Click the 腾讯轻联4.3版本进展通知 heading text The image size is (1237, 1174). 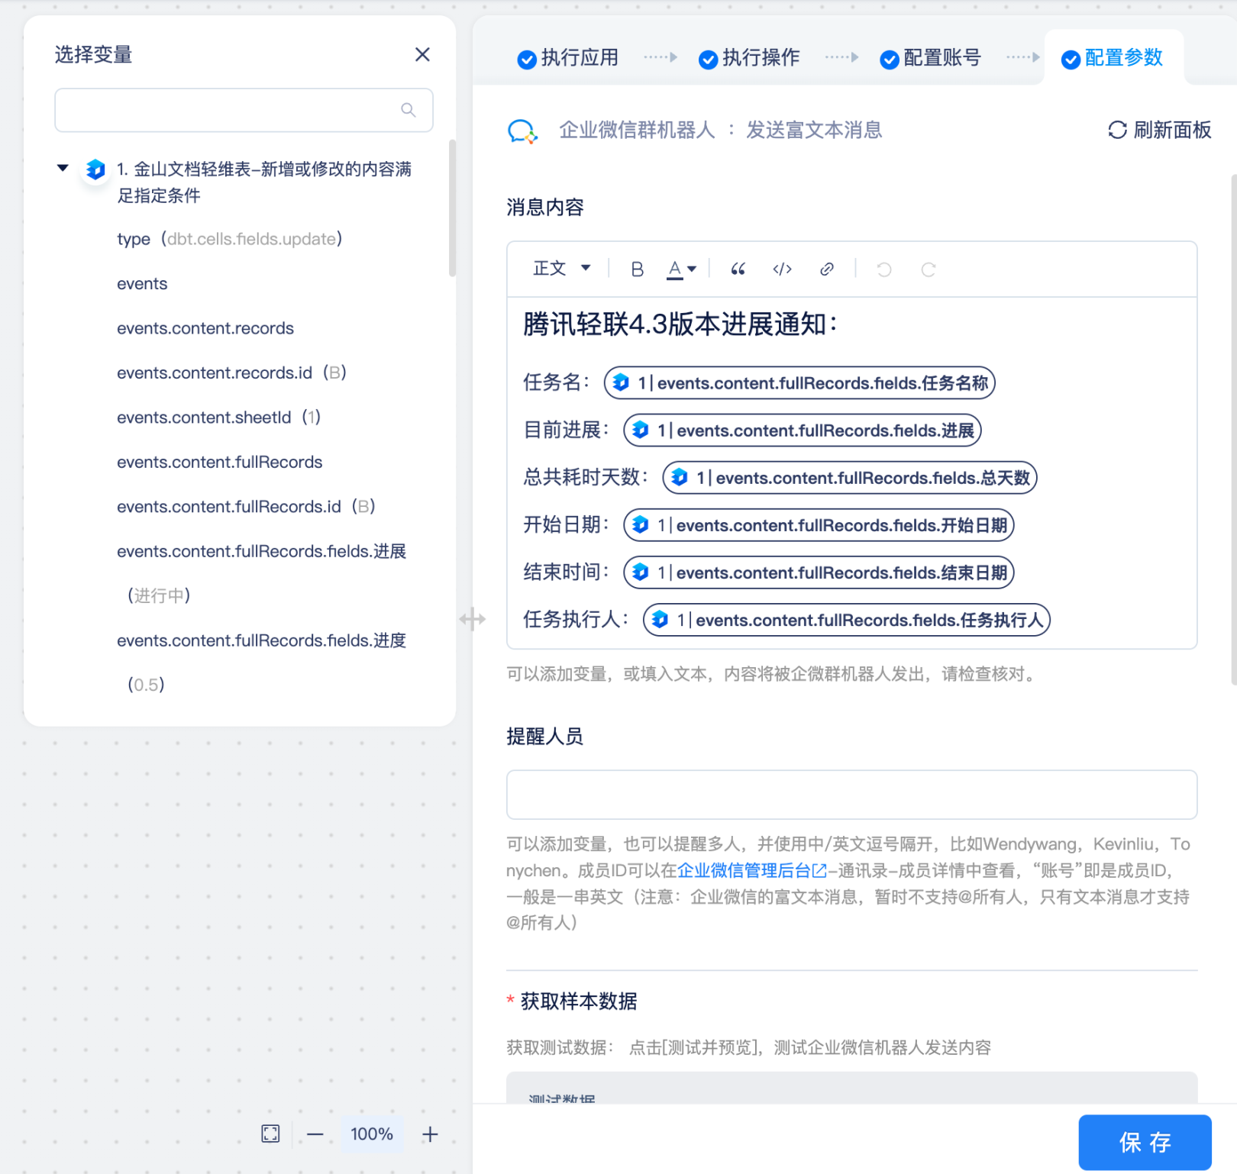click(680, 324)
